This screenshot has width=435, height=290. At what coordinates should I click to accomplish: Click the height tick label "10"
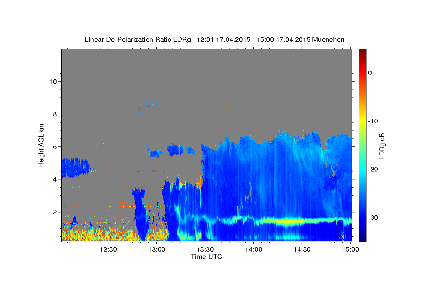pos(53,81)
